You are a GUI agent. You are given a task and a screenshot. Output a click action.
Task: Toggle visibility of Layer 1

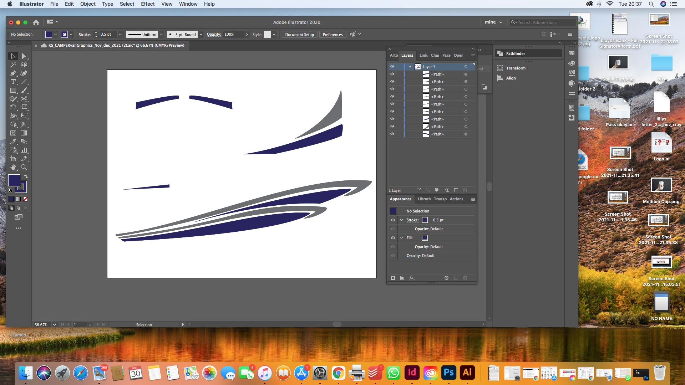[x=392, y=66]
